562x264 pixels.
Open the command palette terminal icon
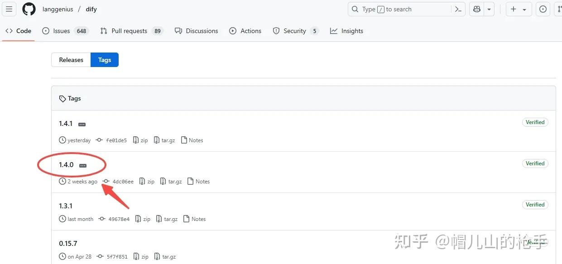[x=457, y=9]
